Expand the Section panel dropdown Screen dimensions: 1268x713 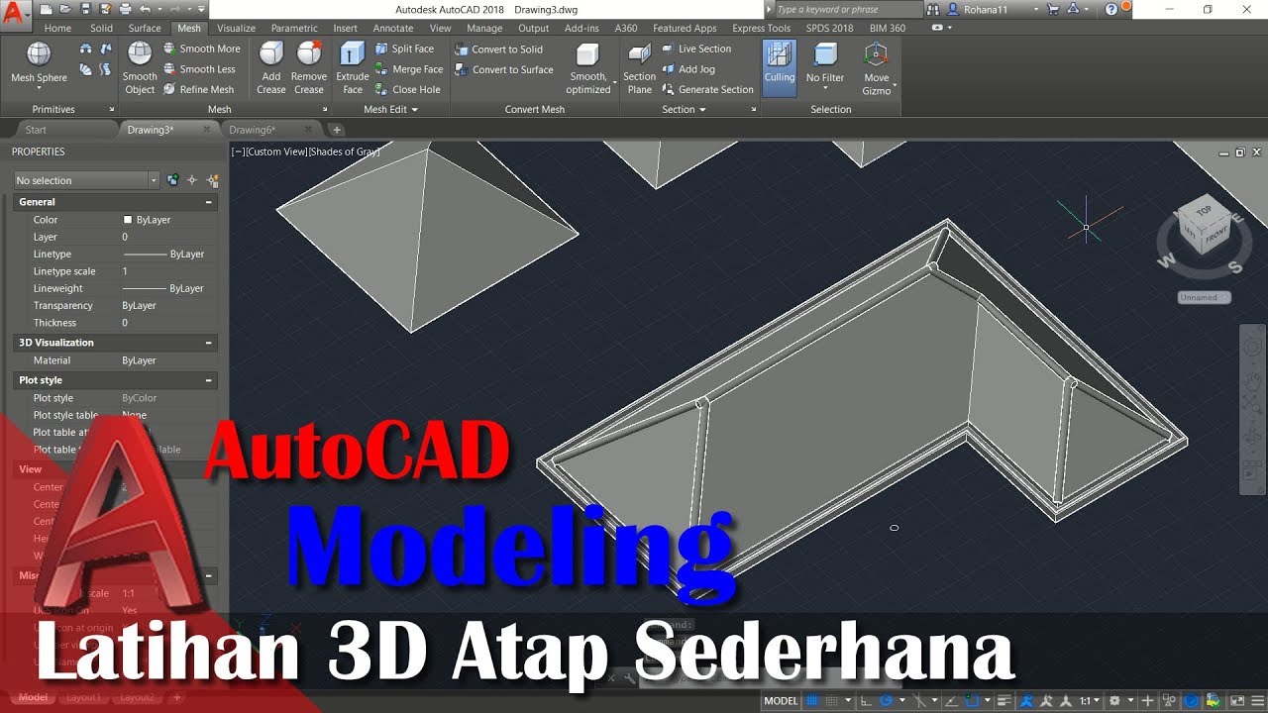tap(684, 110)
